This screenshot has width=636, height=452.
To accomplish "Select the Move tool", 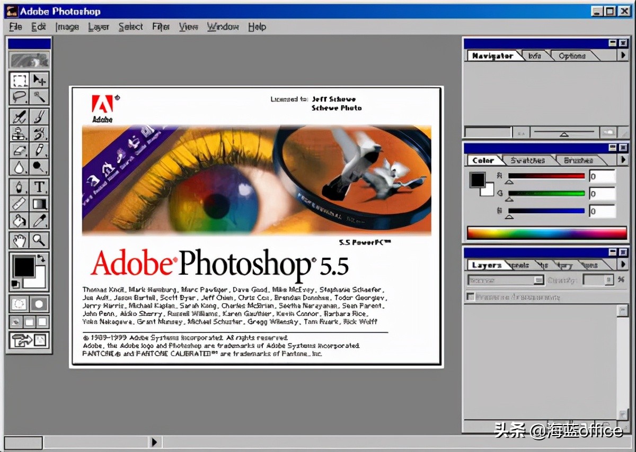I will pyautogui.click(x=39, y=81).
